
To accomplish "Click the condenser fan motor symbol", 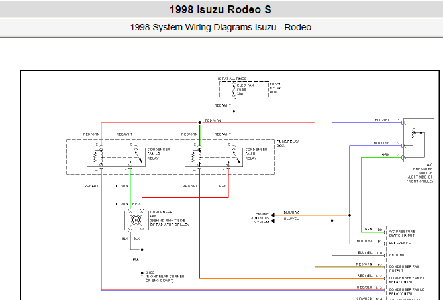I will tap(136, 220).
